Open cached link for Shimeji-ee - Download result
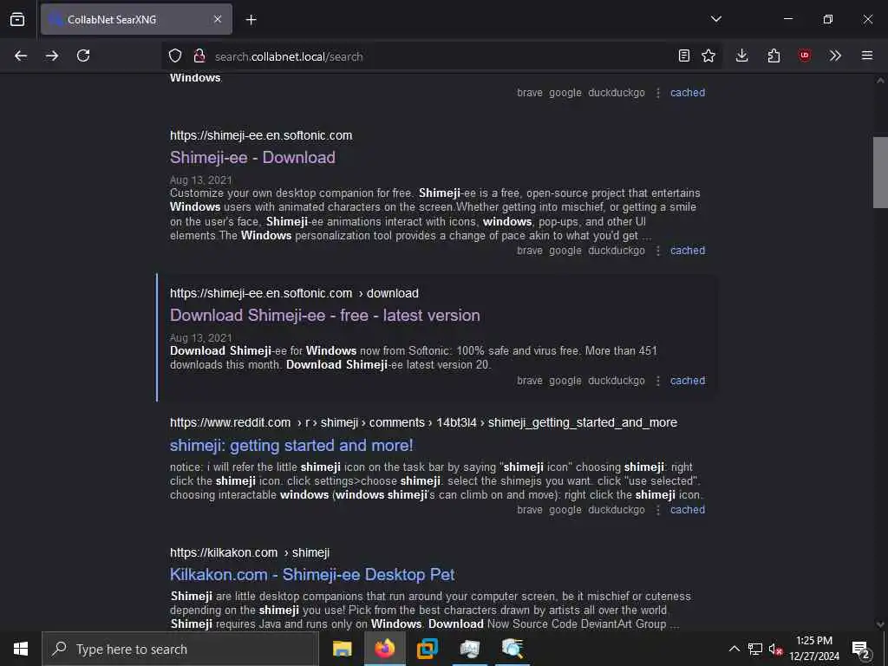Viewport: 888px width, 666px height. [688, 251]
